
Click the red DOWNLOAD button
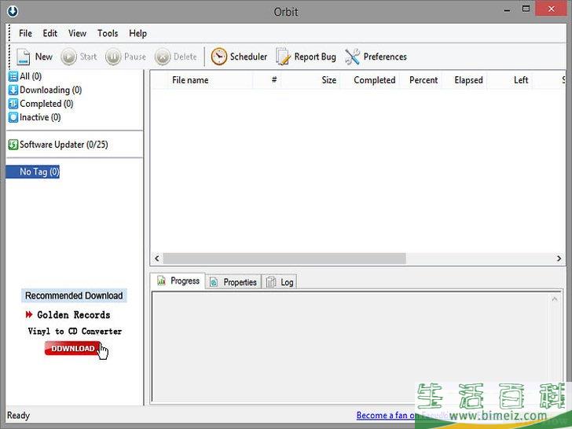72,348
